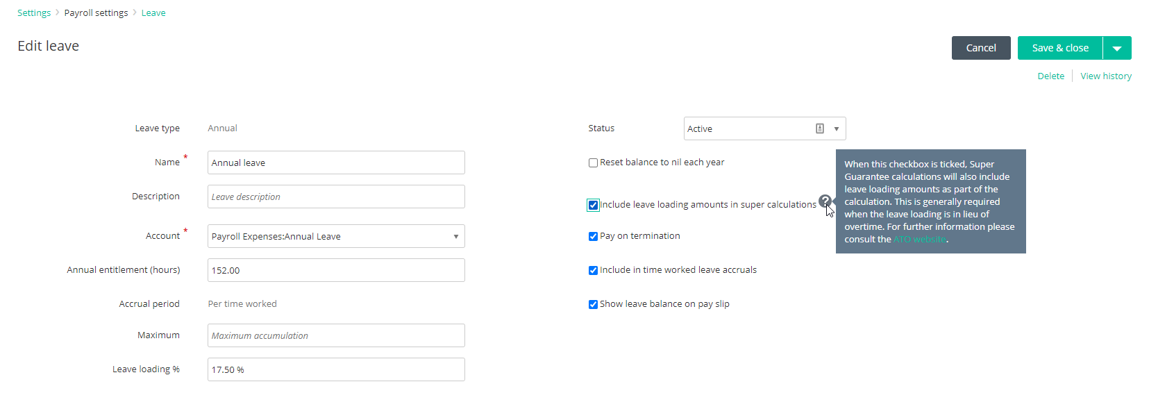Click the Leave loading % field
Image resolution: width=1149 pixels, height=400 pixels.
(336, 369)
